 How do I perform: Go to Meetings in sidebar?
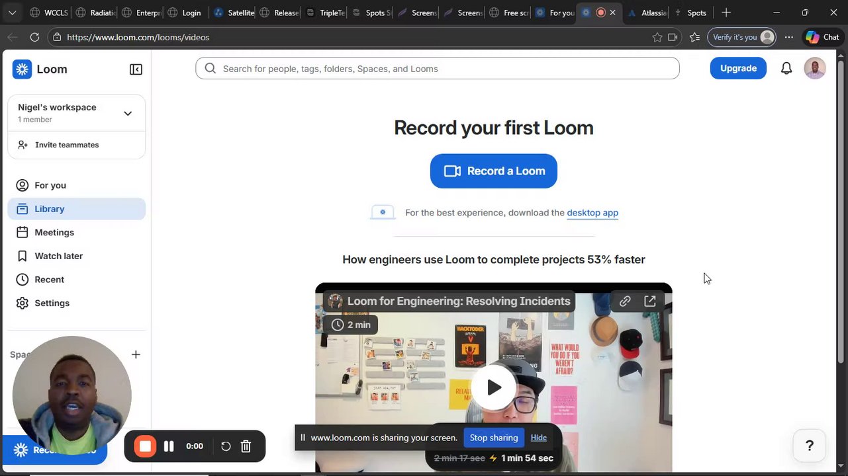(x=77, y=233)
